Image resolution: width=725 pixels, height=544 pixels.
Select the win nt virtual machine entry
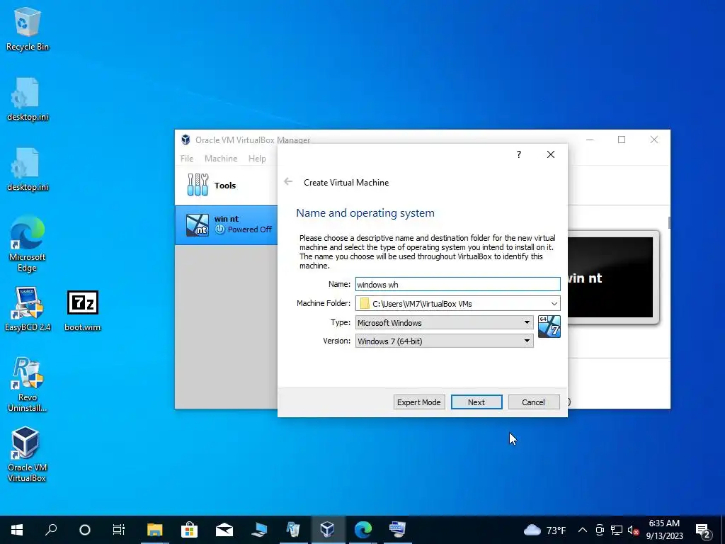226,225
